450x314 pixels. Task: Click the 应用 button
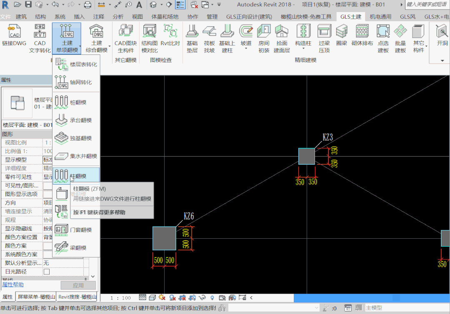pyautogui.click(x=78, y=285)
